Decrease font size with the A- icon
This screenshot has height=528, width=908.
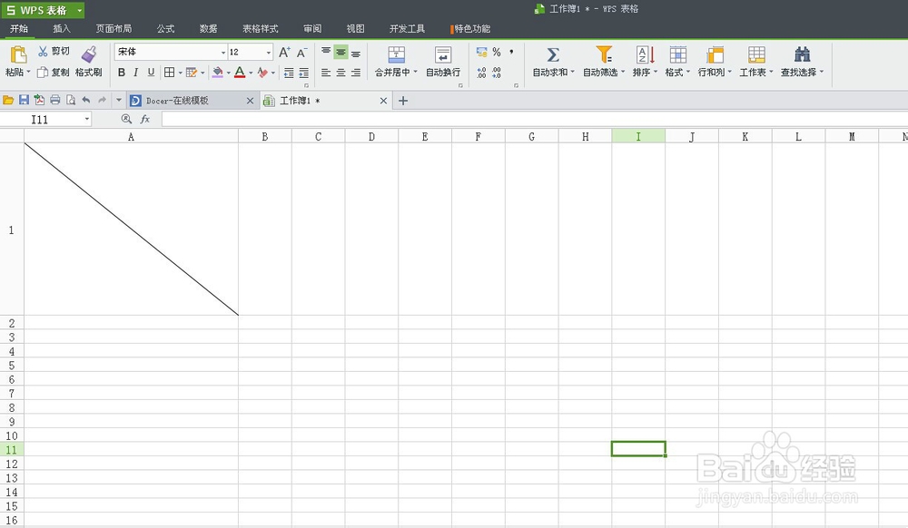[301, 53]
